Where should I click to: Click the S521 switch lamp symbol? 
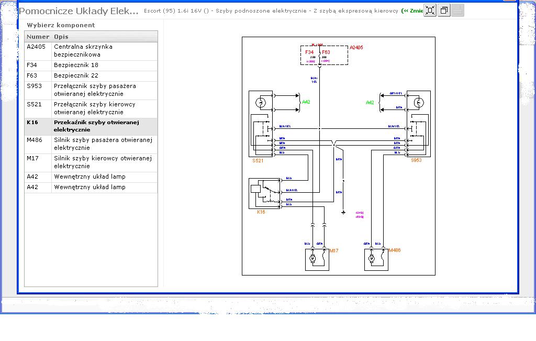(x=263, y=102)
